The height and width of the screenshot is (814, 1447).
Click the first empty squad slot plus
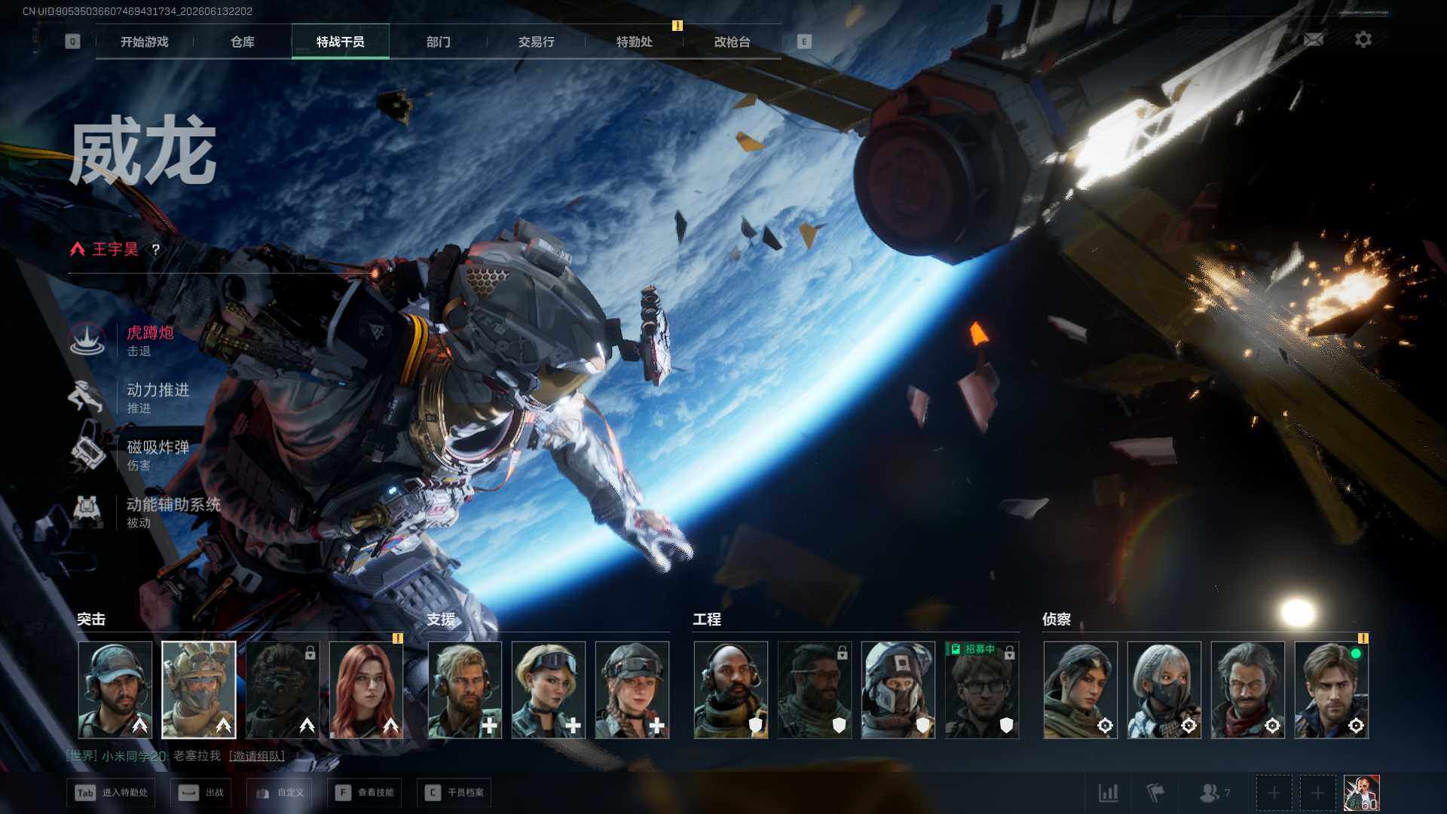click(1274, 793)
